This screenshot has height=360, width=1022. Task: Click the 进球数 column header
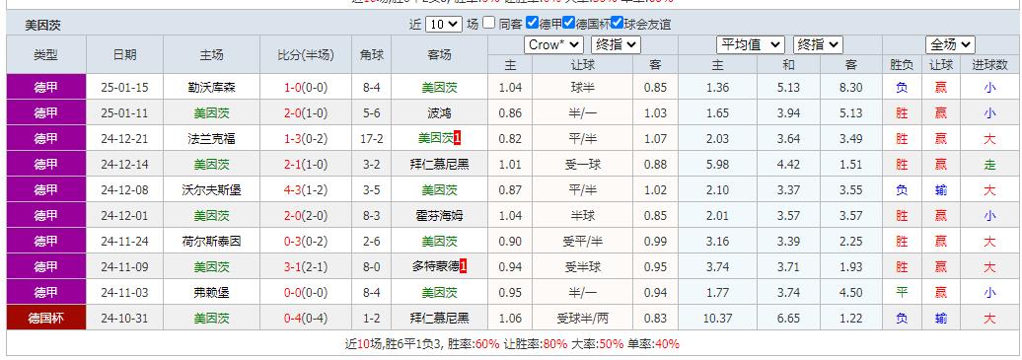point(990,64)
